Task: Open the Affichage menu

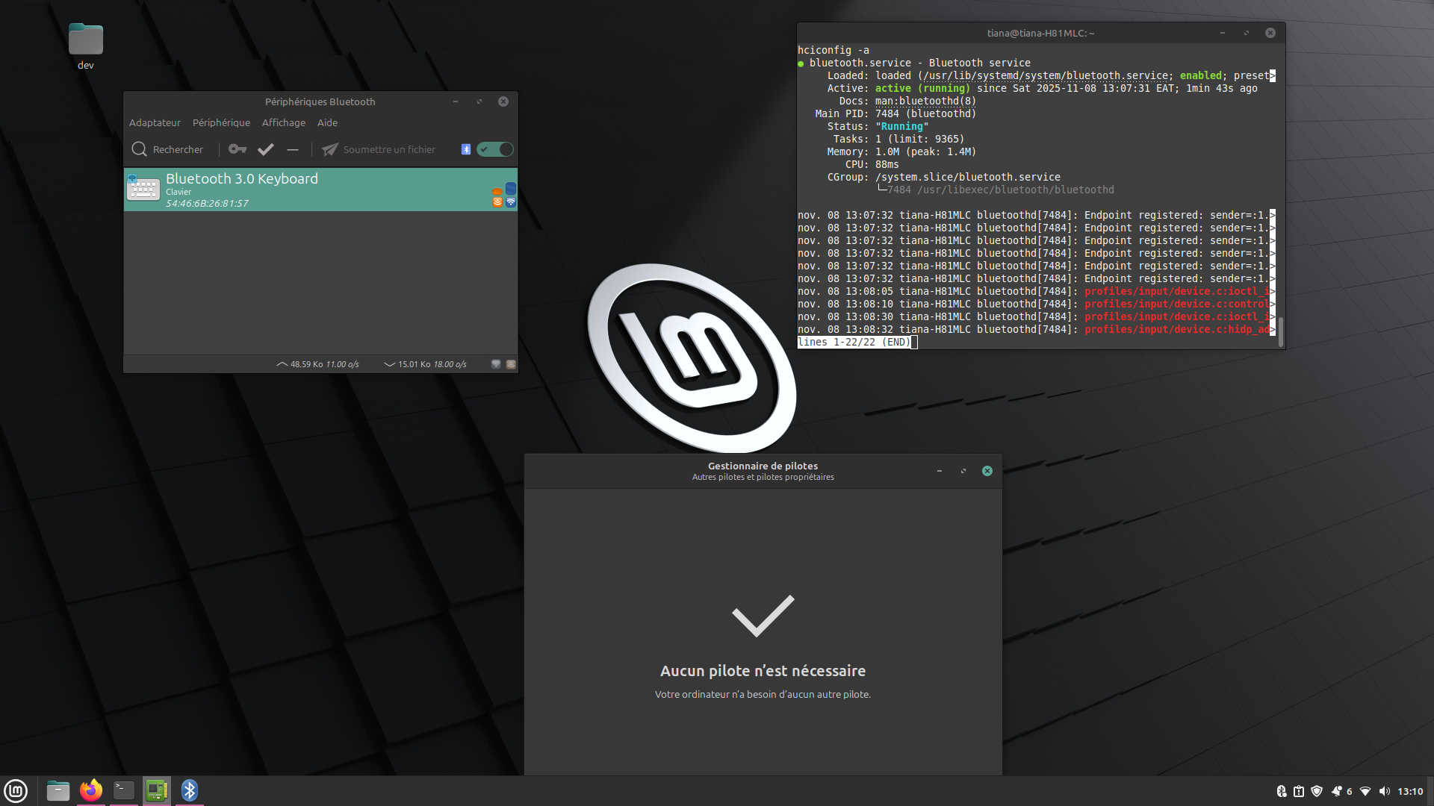Action: coord(283,122)
